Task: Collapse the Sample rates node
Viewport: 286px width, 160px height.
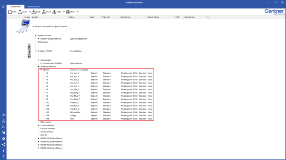Action: [38, 60]
